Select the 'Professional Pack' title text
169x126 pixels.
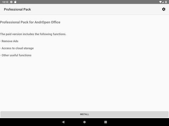click(17, 10)
